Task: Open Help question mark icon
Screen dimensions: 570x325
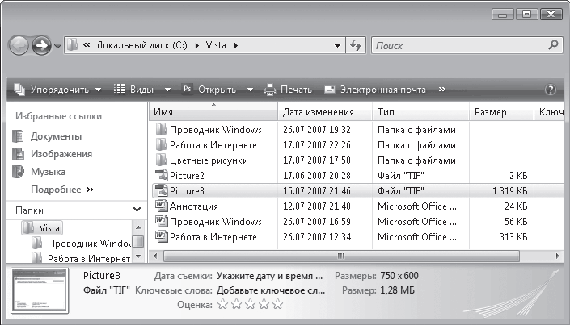Action: pos(551,90)
